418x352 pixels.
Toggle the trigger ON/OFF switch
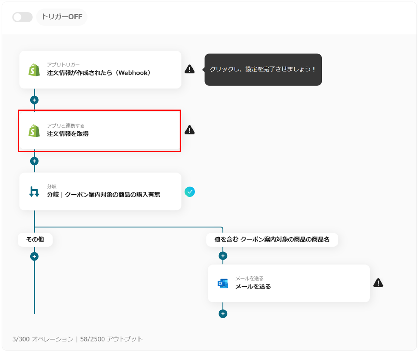click(x=22, y=17)
